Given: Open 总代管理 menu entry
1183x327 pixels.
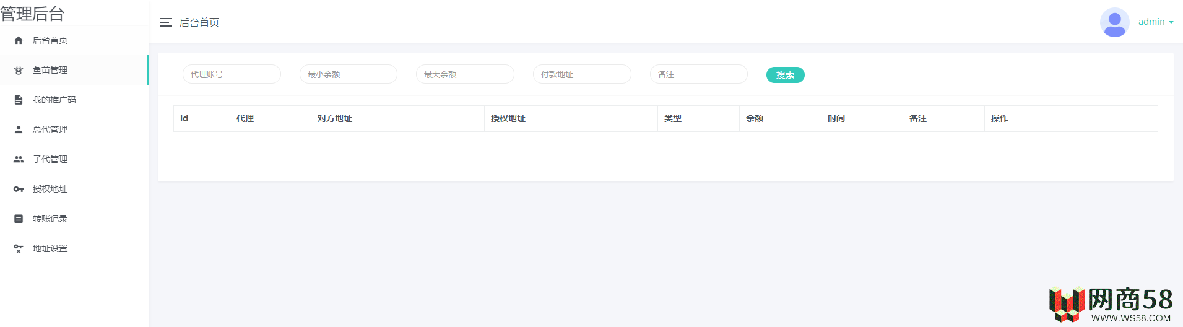Looking at the screenshot, I should point(74,129).
